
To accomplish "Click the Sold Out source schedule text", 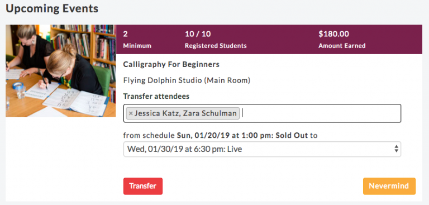I will (x=292, y=136).
